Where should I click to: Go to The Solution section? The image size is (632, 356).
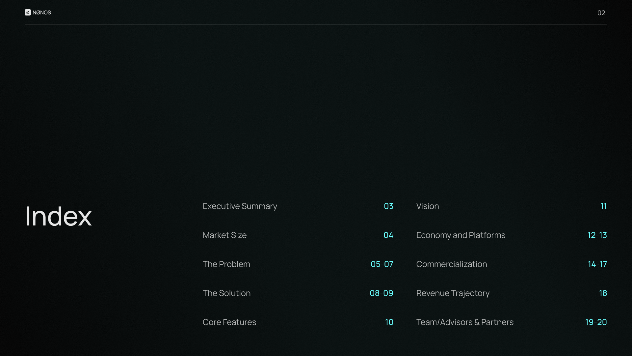pyautogui.click(x=226, y=293)
